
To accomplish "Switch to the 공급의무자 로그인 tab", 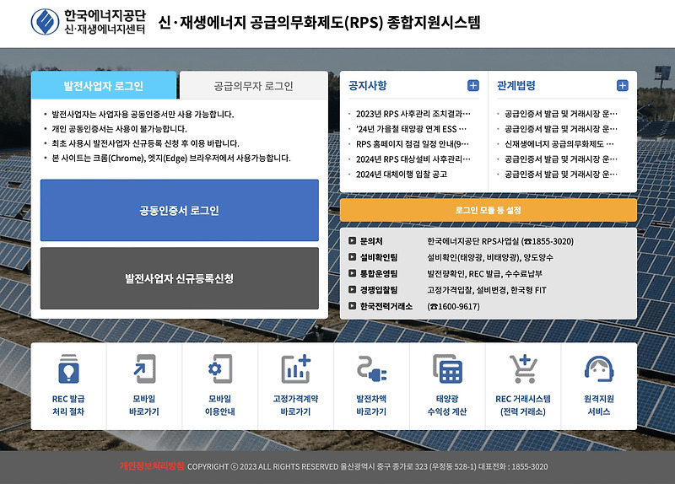I will 254,86.
